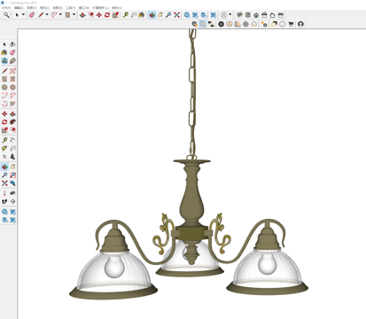366x319 pixels.
Task: Pick the Paint Bucket tool in left palette
Action: click(x=4, y=52)
